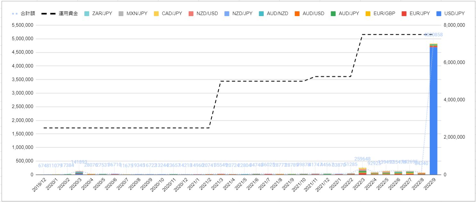The image size is (476, 202).
Task: Select the 84340 data label
Action: (x=422, y=164)
